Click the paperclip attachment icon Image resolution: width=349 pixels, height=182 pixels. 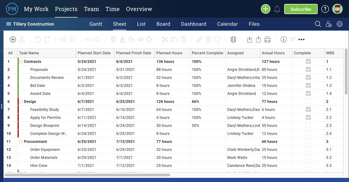pyautogui.click(x=199, y=39)
